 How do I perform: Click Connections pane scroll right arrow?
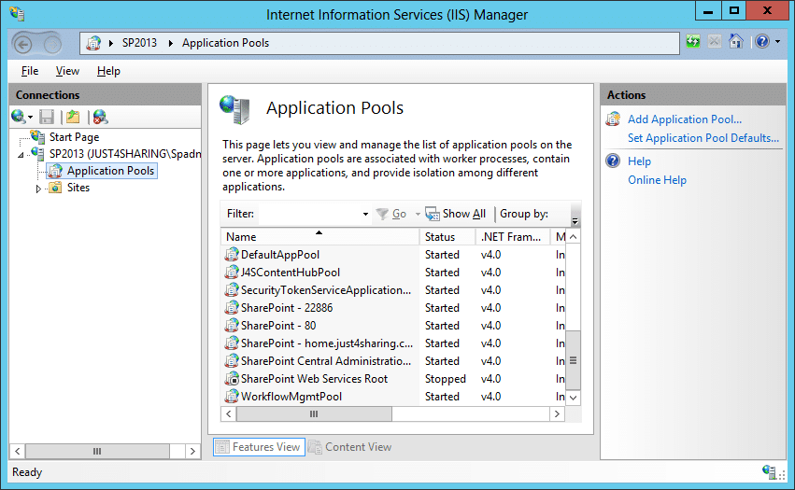point(192,451)
